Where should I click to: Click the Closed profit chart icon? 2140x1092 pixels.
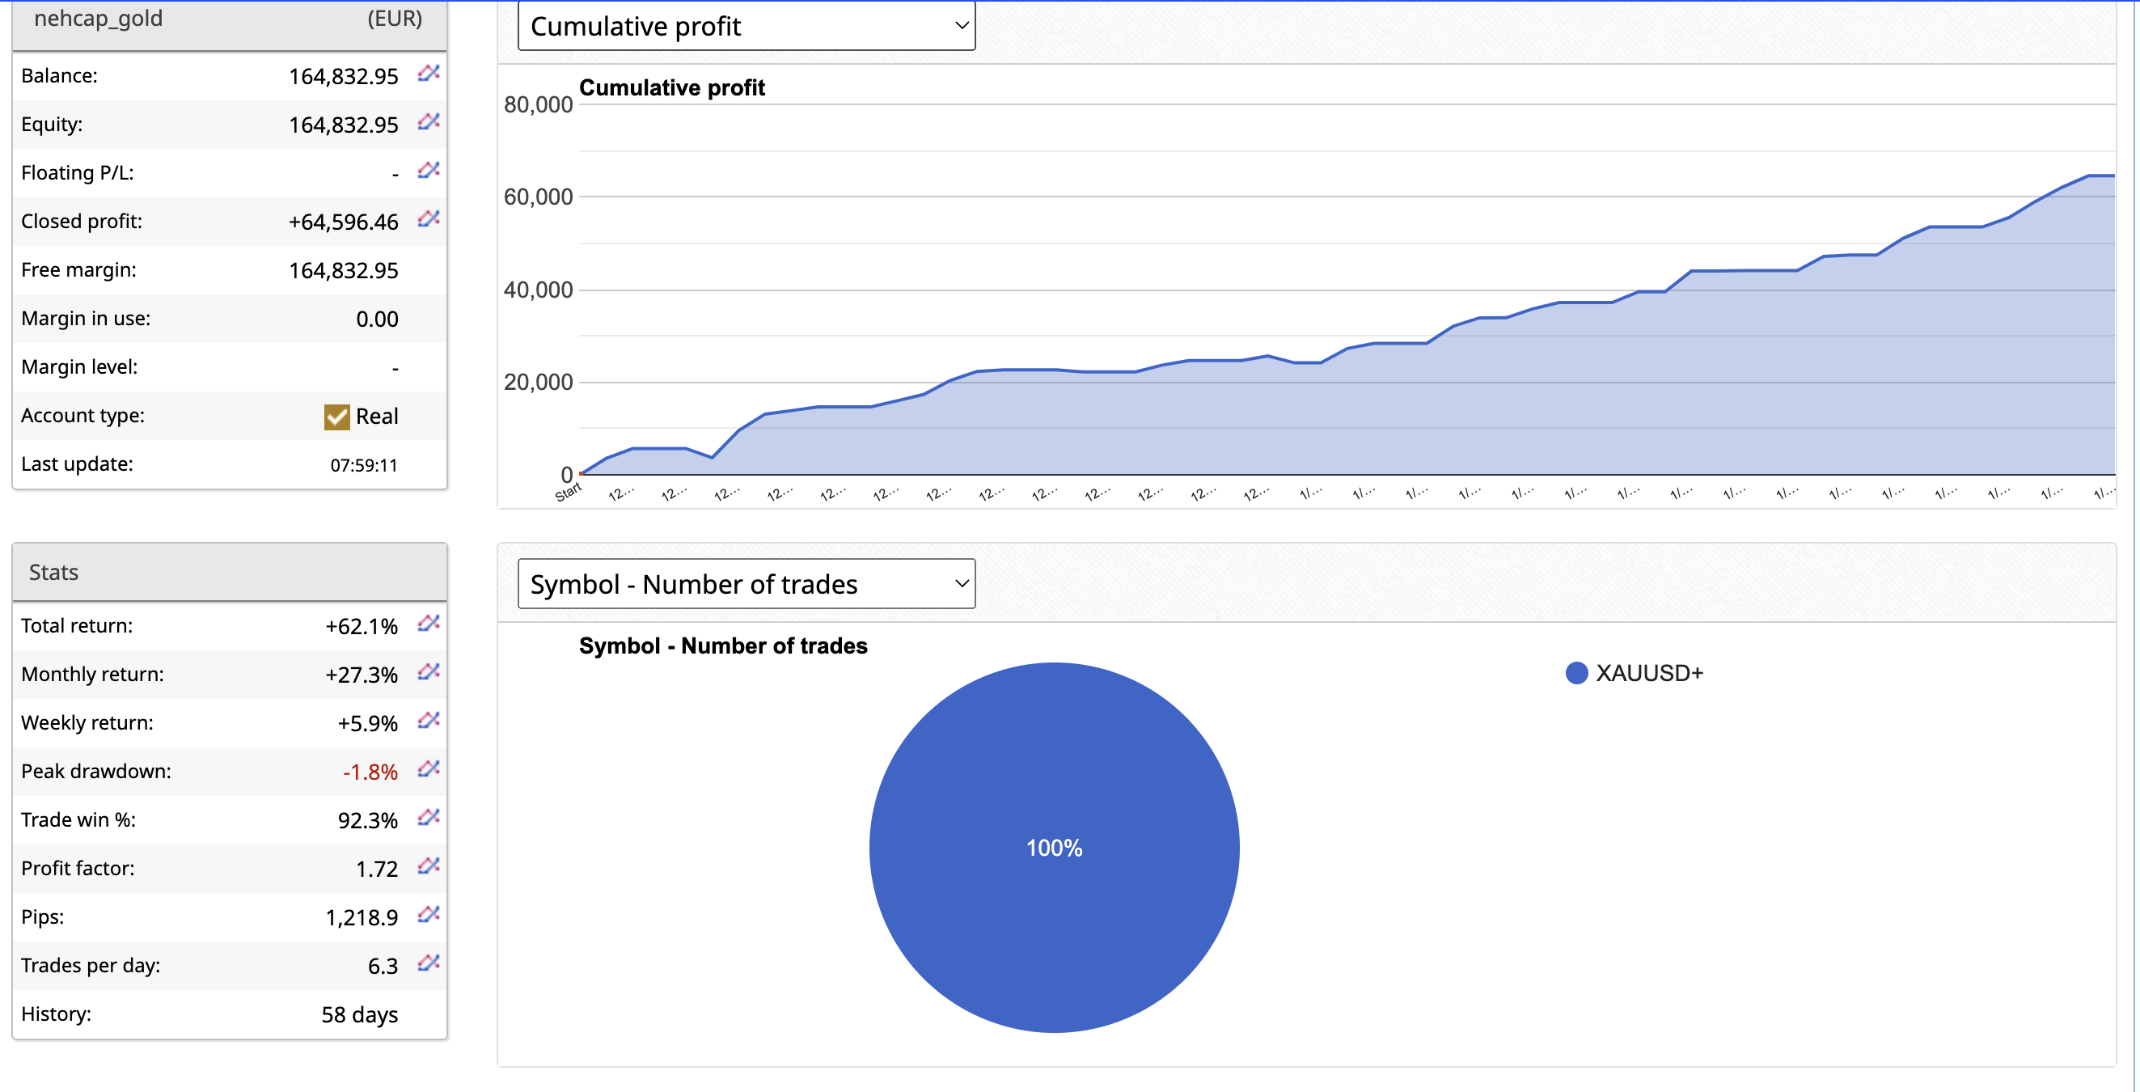pos(428,219)
